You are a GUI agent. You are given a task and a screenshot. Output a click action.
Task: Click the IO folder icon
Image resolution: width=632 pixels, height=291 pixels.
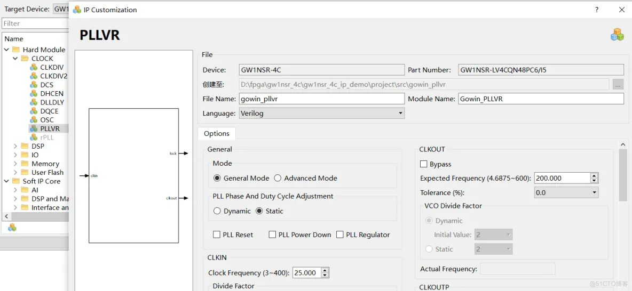coord(25,155)
